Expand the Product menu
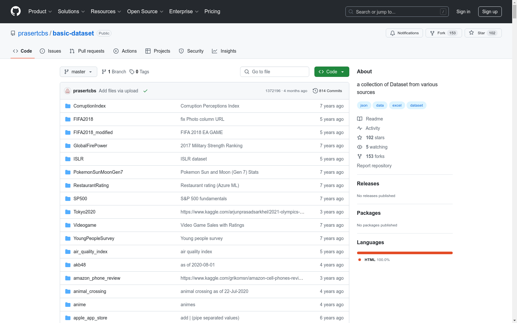Viewport: 517px width, 323px height. point(40,11)
